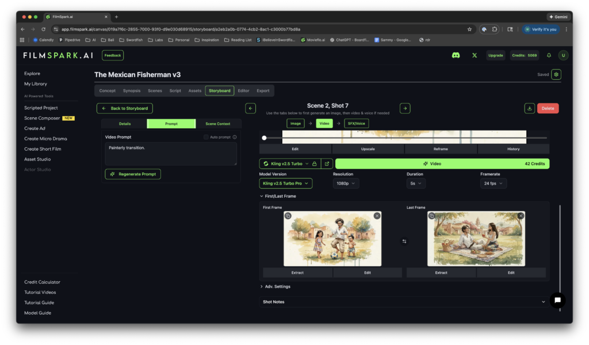Open the notifications bell

(548, 55)
